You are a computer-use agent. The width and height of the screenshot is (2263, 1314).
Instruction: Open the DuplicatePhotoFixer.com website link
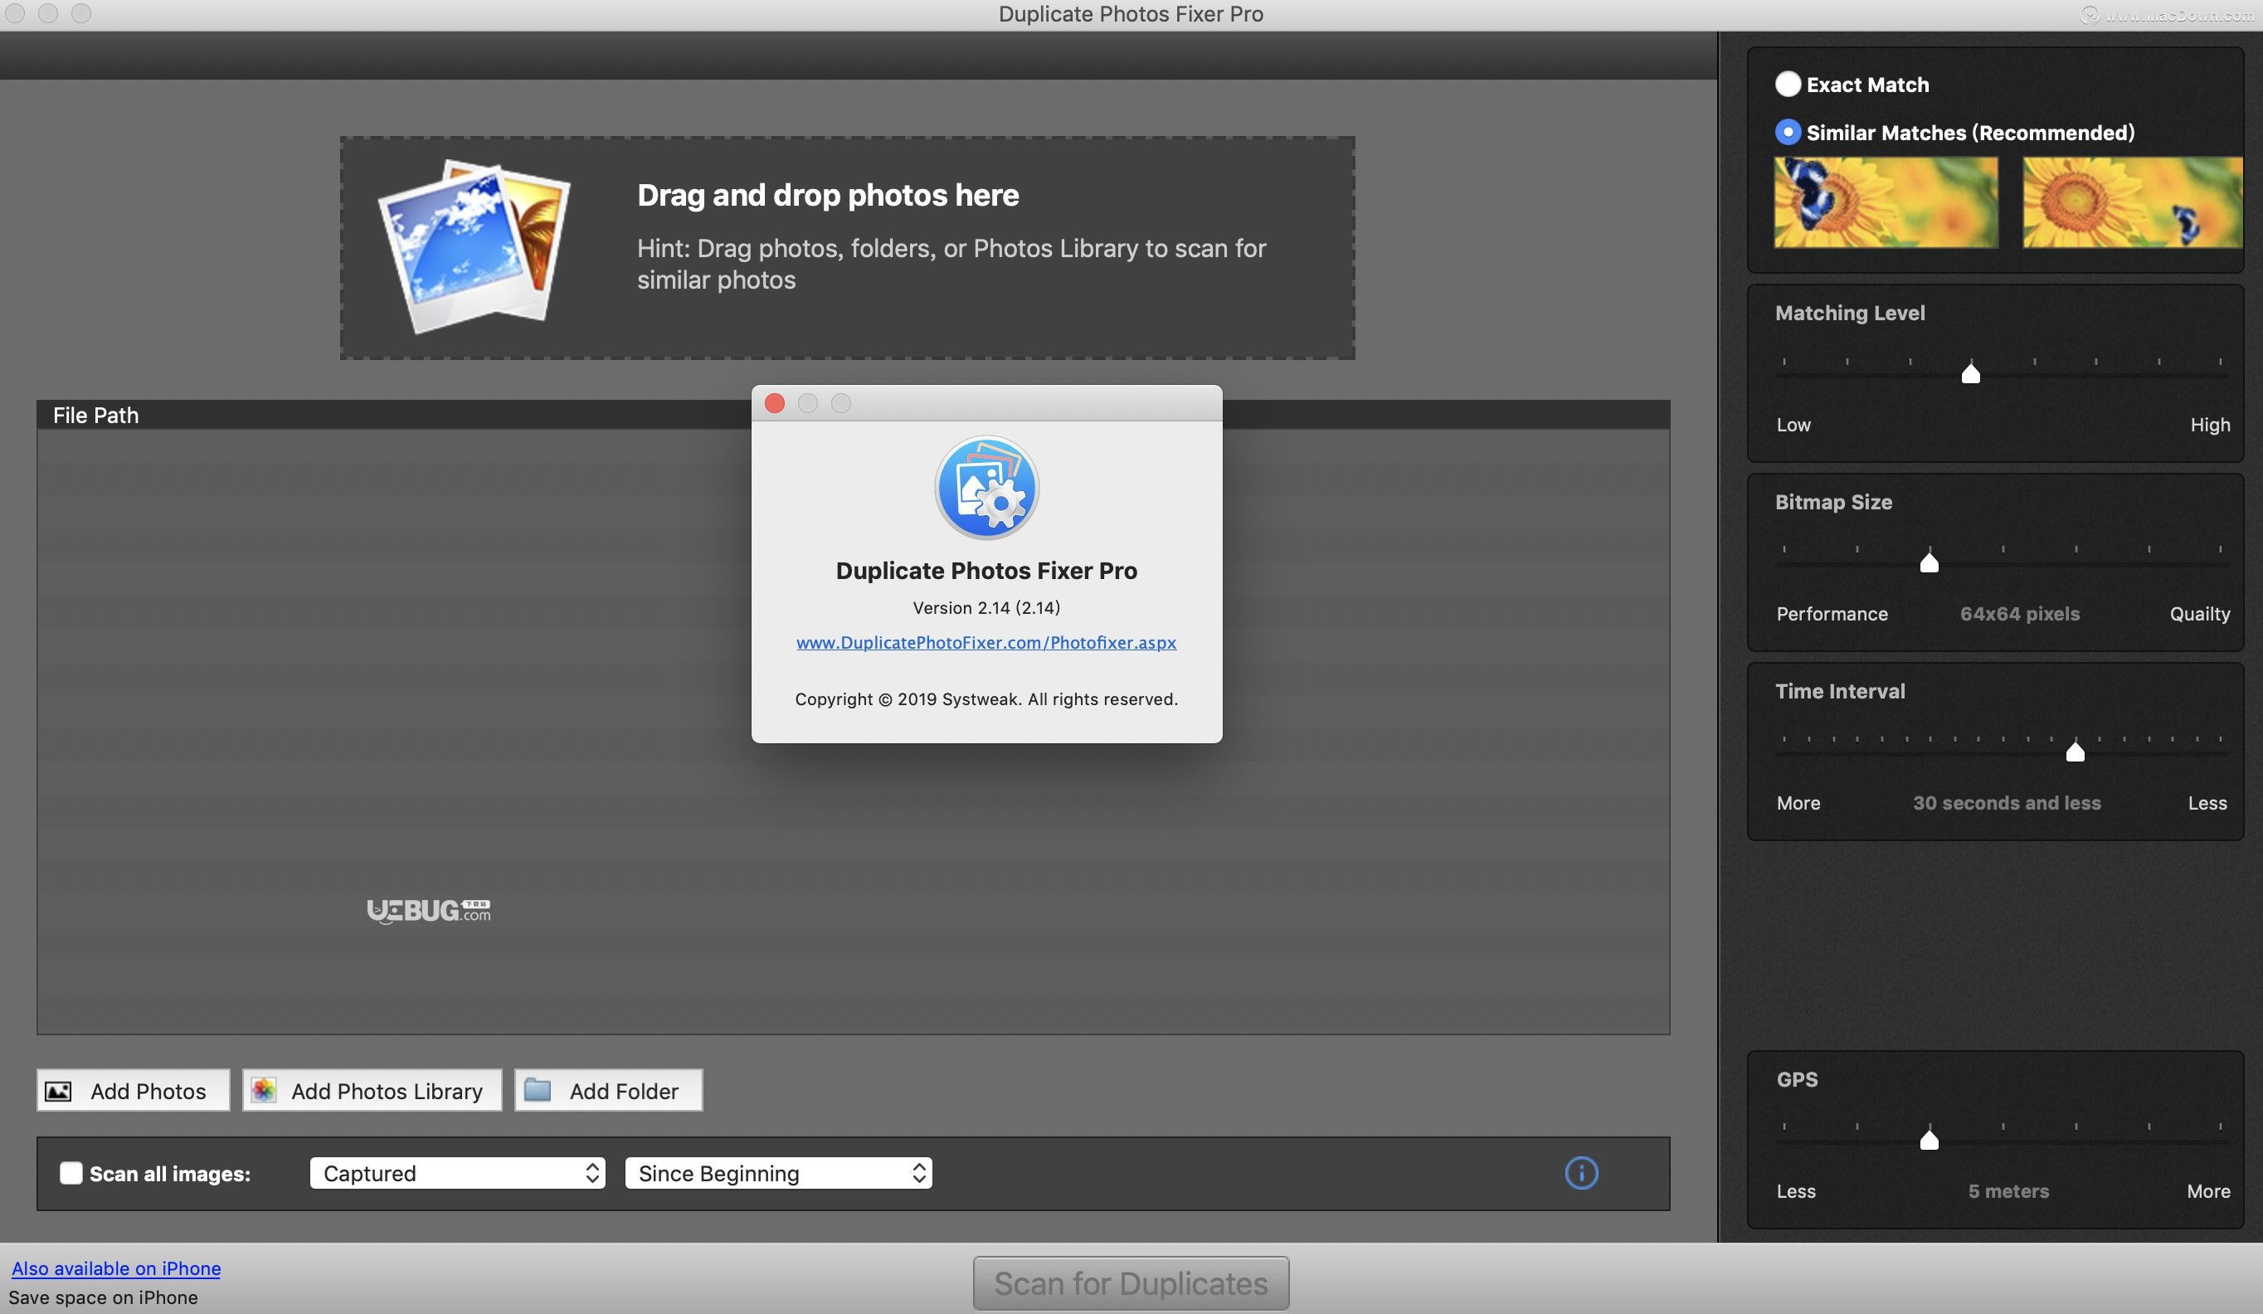986,642
